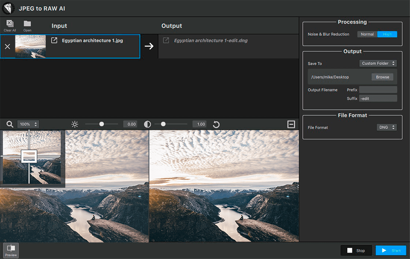
Task: Click the Open folder icon
Action: point(27,24)
